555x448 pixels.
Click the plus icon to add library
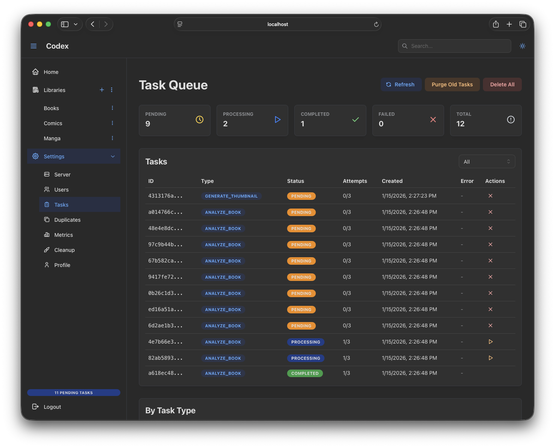[102, 90]
